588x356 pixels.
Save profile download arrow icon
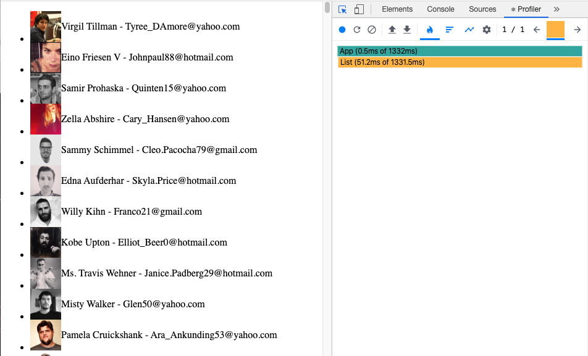click(x=407, y=30)
